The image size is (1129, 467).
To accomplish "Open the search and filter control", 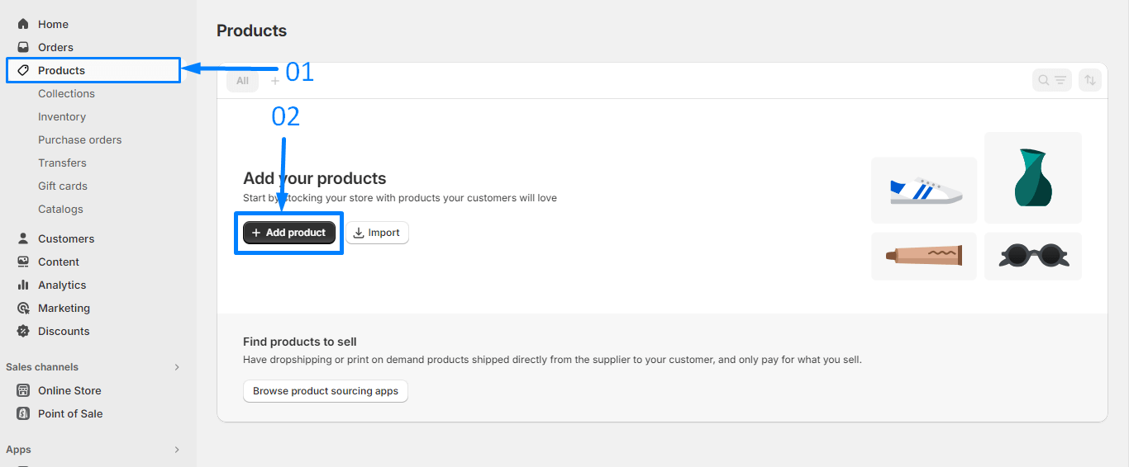I will 1051,80.
